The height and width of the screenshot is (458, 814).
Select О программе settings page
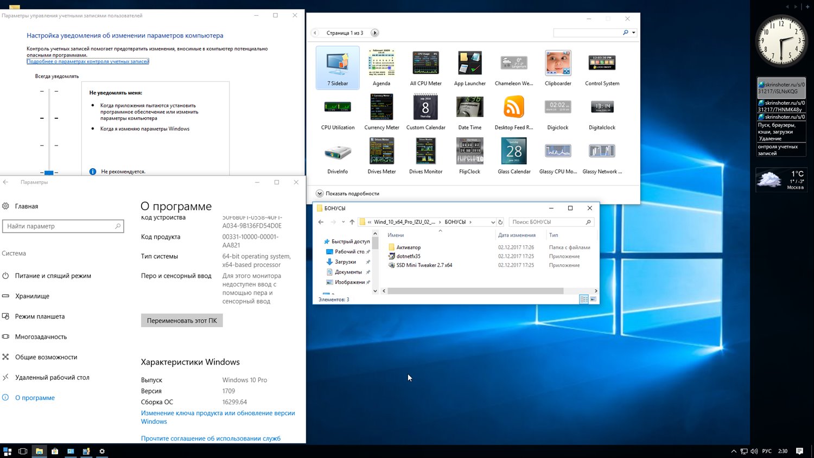tap(29, 398)
